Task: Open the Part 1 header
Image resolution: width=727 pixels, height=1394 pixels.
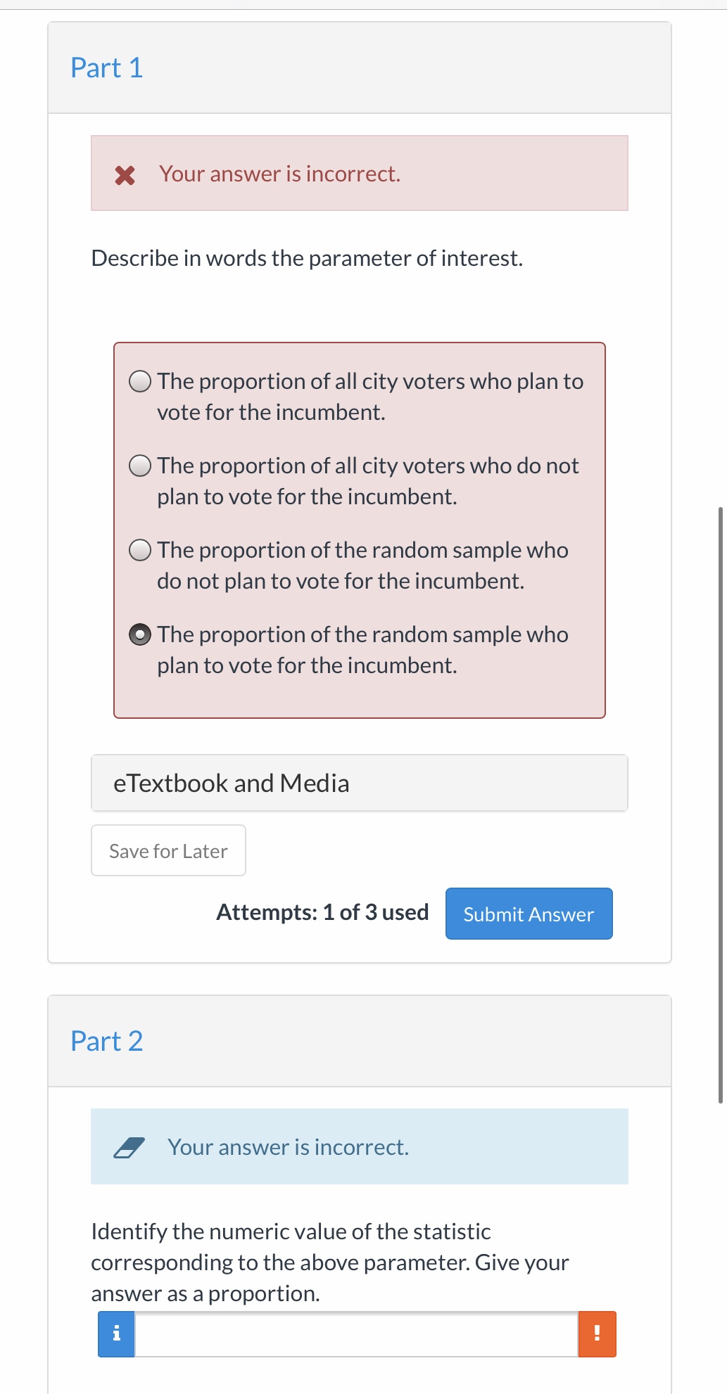Action: (x=107, y=68)
